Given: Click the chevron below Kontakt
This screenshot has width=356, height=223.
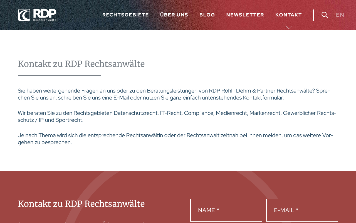Looking at the screenshot, I should tap(289, 27).
